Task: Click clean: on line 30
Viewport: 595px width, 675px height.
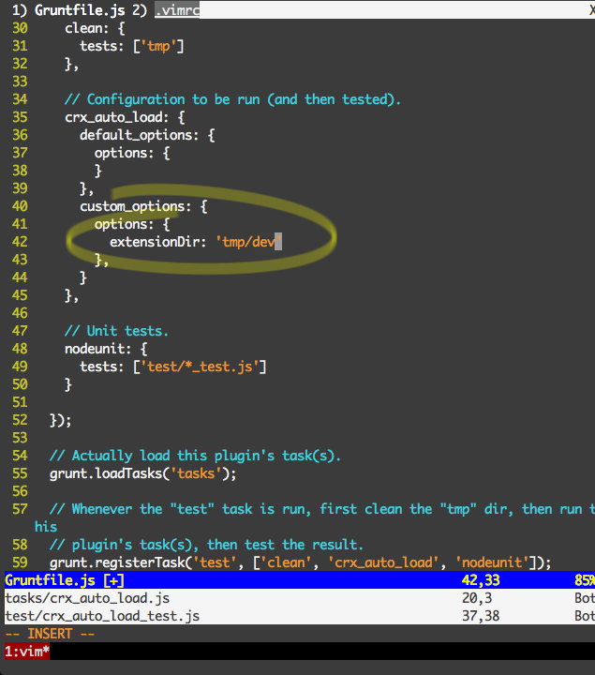Action: [x=86, y=28]
